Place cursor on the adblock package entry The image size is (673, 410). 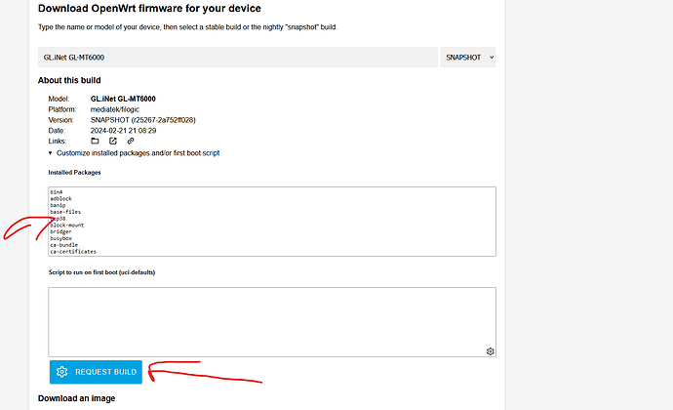pos(60,199)
